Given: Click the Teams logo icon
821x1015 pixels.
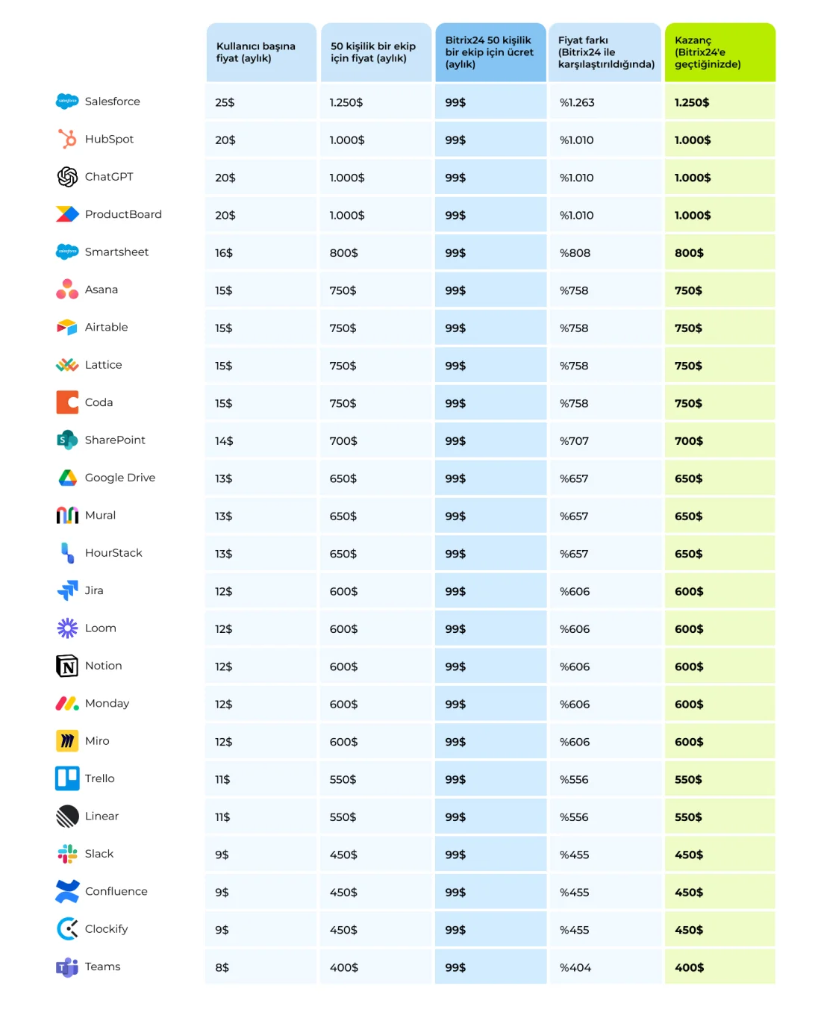Looking at the screenshot, I should (x=67, y=967).
